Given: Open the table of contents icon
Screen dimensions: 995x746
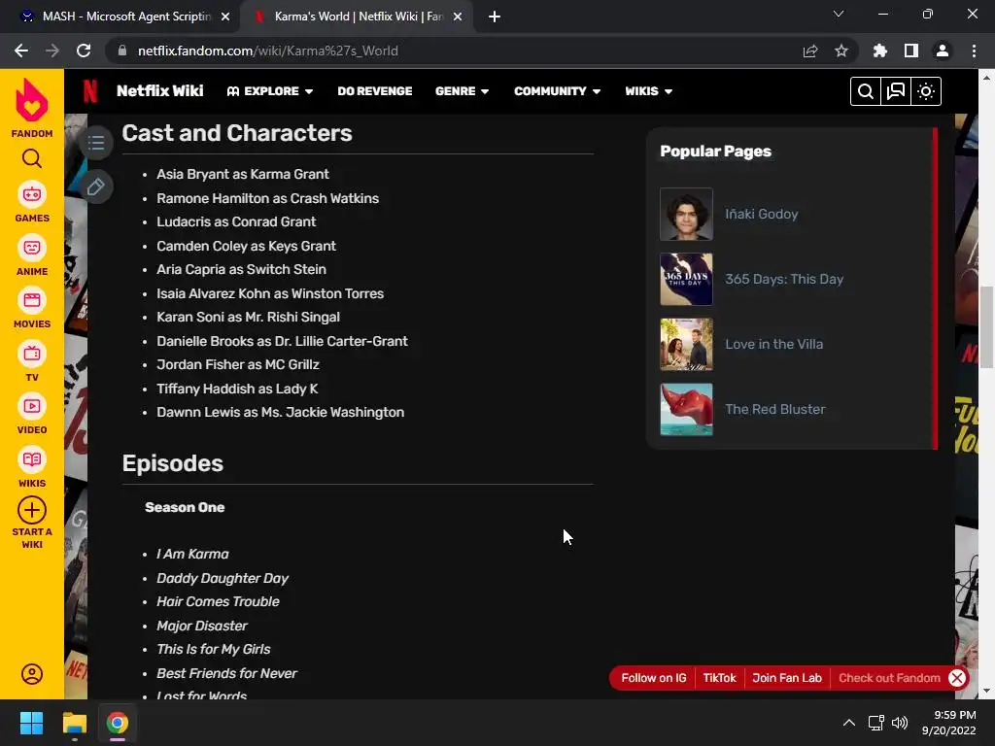Looking at the screenshot, I should point(96,142).
